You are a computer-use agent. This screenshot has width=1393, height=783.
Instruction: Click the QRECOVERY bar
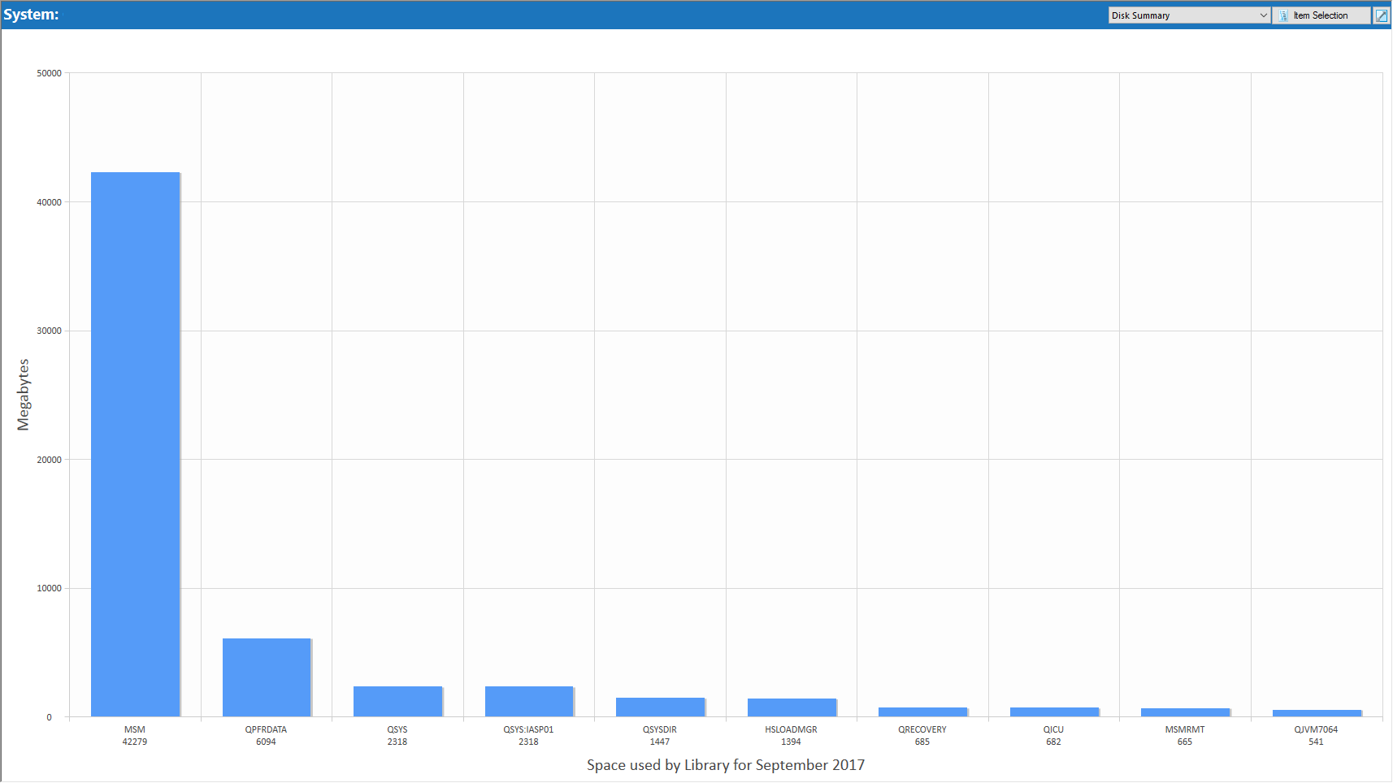(922, 712)
